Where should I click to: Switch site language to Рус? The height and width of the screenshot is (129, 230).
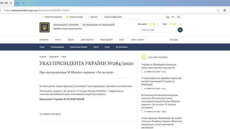click(173, 17)
